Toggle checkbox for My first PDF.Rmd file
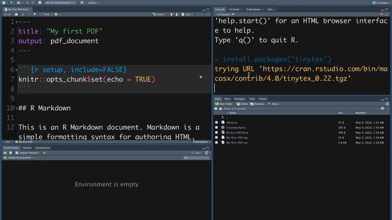This screenshot has height=220, width=392. (216, 133)
